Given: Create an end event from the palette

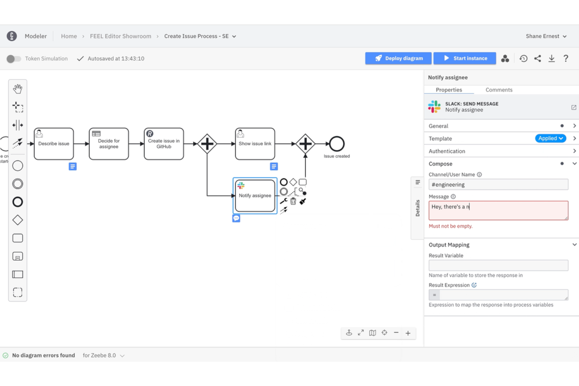Looking at the screenshot, I should (x=18, y=202).
